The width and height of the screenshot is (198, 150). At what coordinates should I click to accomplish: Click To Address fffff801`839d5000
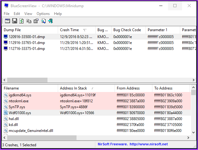click(168, 107)
